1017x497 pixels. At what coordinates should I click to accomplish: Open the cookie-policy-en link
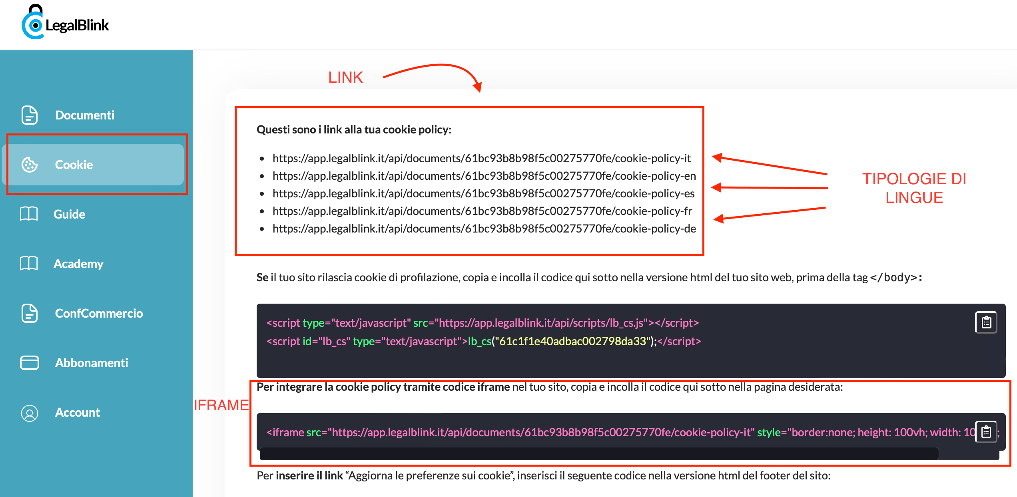[484, 176]
